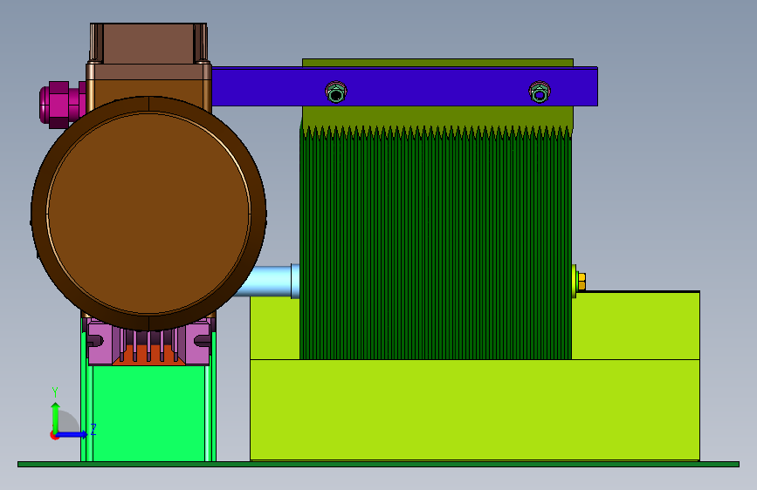This screenshot has width=757, height=490.
Task: Select the orange-red part below motor
Action: click(149, 355)
